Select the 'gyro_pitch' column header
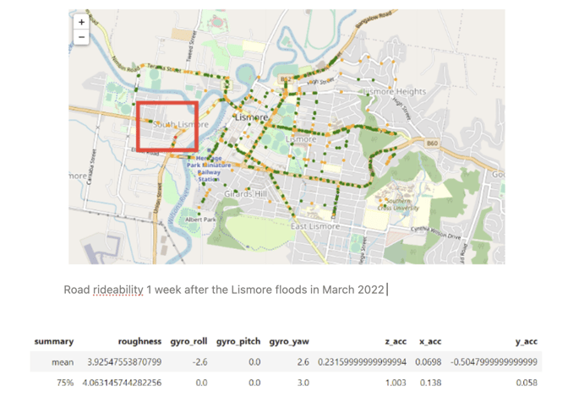 (238, 342)
